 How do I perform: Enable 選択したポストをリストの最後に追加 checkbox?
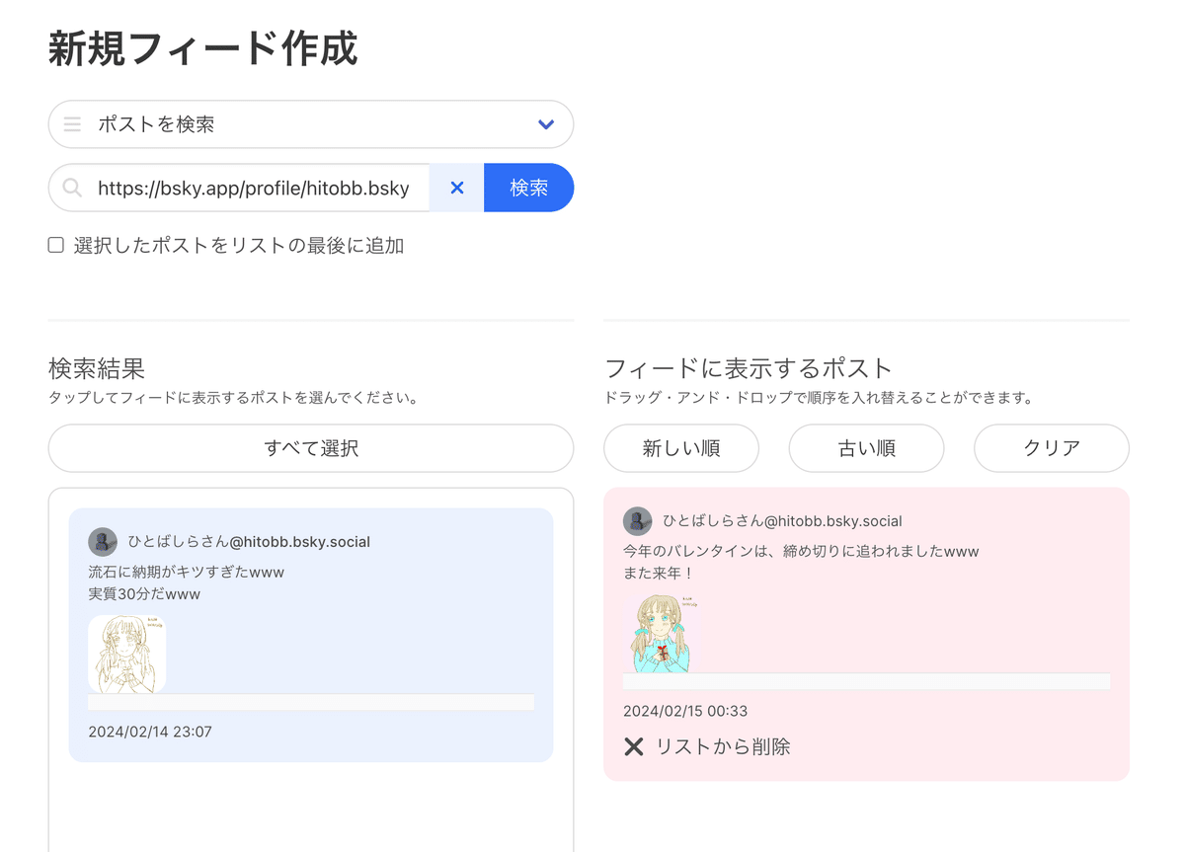click(56, 245)
